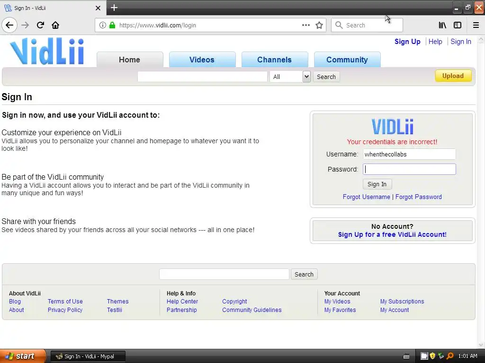This screenshot has height=363, width=485.
Task: Click the magnifier icon in browser search box
Action: point(339,25)
